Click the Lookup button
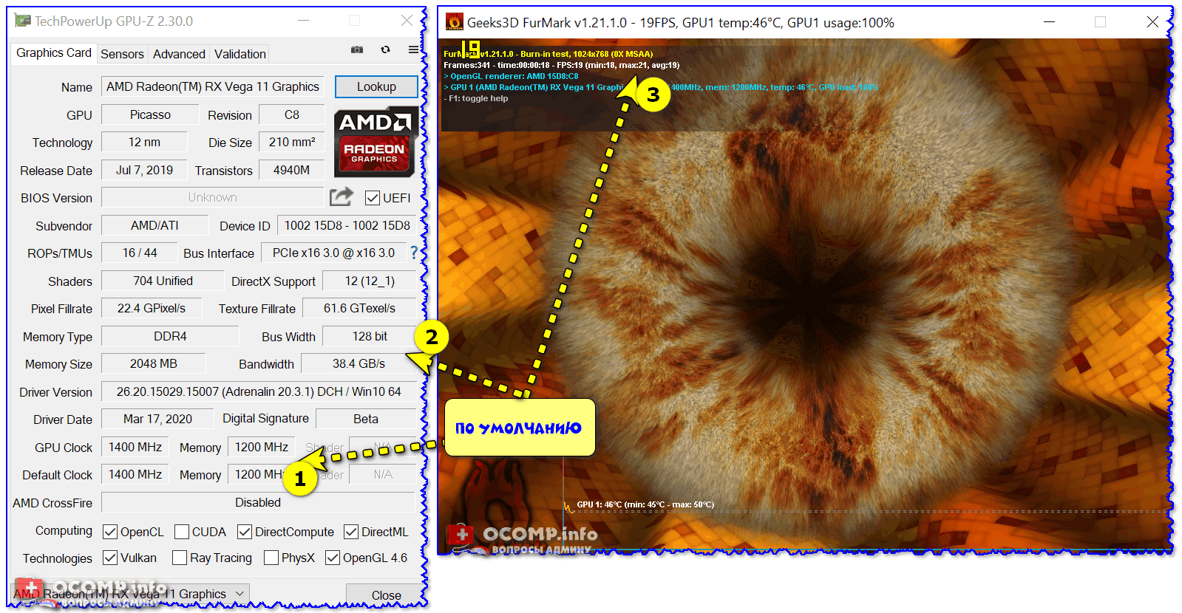The width and height of the screenshot is (1182, 613). click(376, 86)
